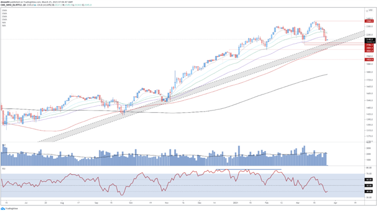The height and width of the screenshot is (211, 377).
Task: Click the Nov label on the time axis
Action: click(167, 203)
